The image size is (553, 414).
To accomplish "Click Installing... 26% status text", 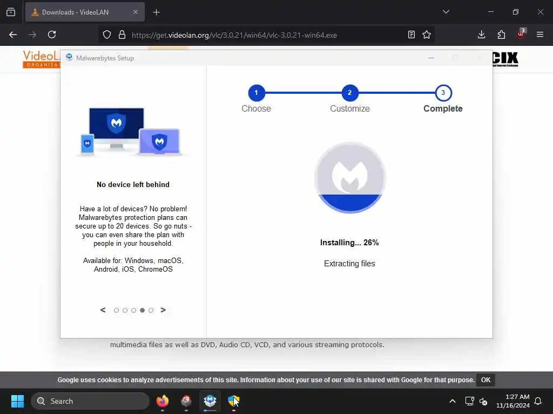I will pyautogui.click(x=349, y=243).
